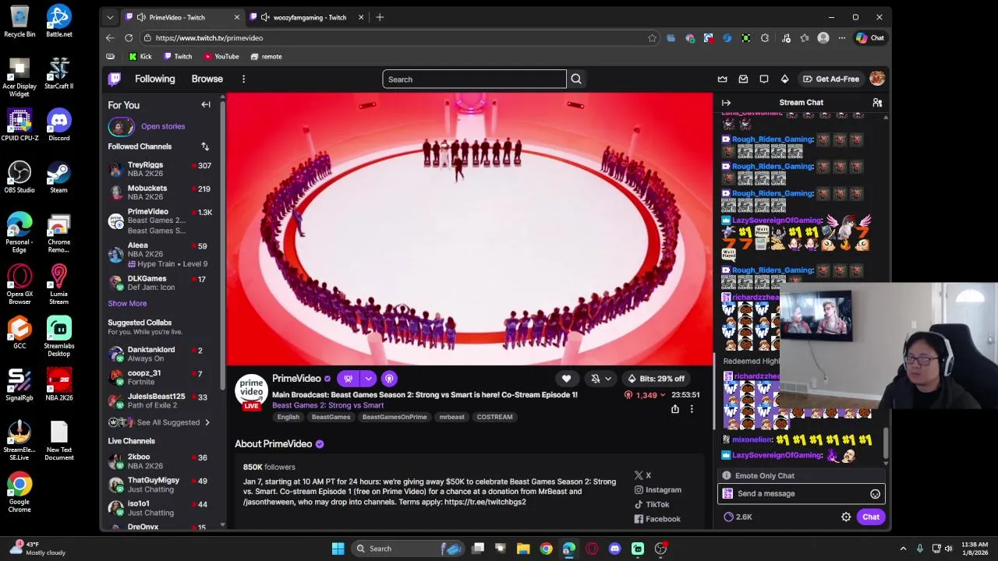
Task: Click the purple hype icon button
Action: [x=389, y=379]
